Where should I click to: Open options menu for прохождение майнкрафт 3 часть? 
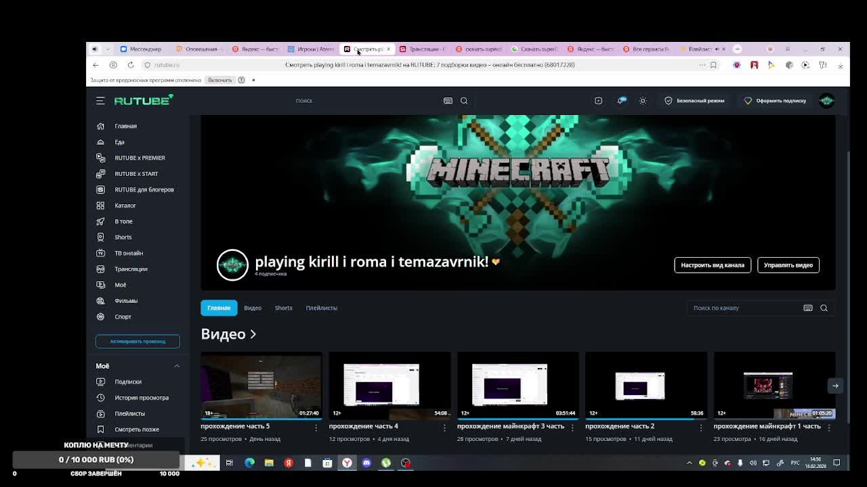click(572, 427)
